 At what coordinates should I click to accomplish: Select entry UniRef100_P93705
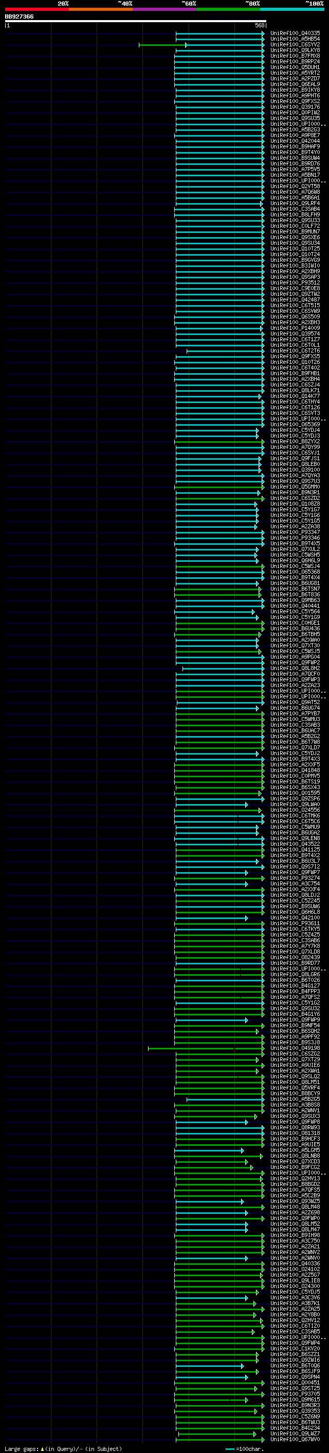(x=295, y=1394)
